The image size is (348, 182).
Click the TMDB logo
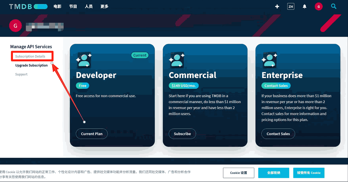(x=28, y=6)
